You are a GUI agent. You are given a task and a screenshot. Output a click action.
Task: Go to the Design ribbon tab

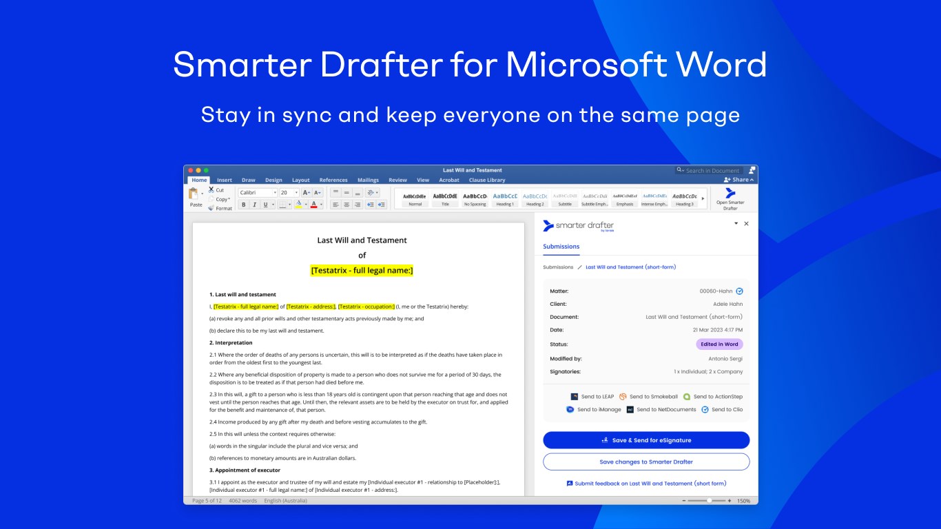tap(273, 180)
